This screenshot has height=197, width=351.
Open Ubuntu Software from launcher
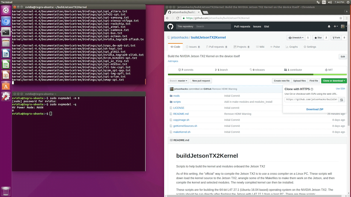click(6, 86)
